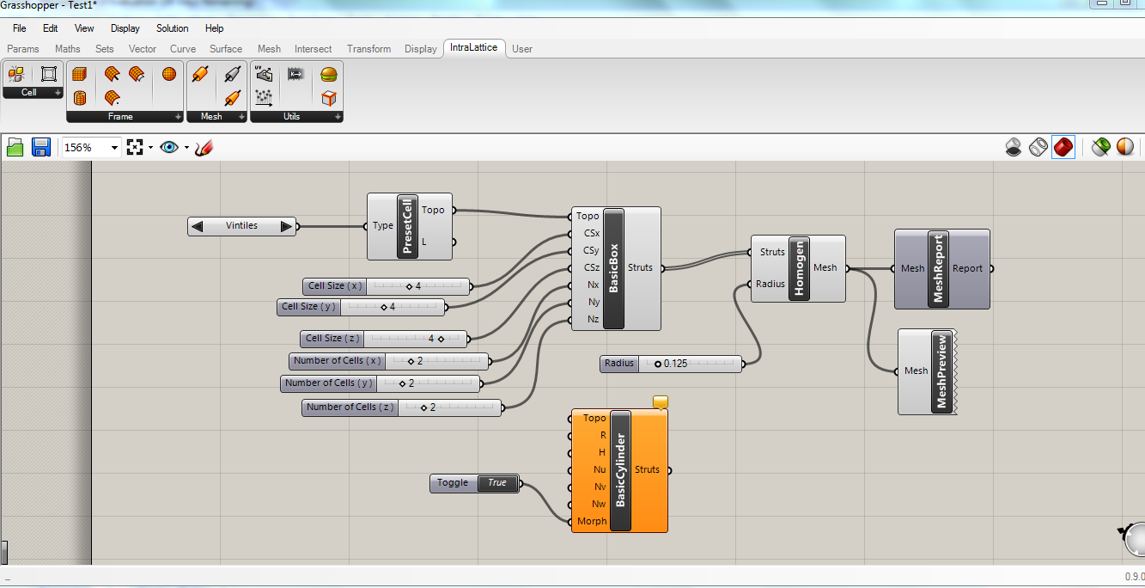Switch to red shaded preview mode
Image resolution: width=1145 pixels, height=588 pixels.
1063,148
